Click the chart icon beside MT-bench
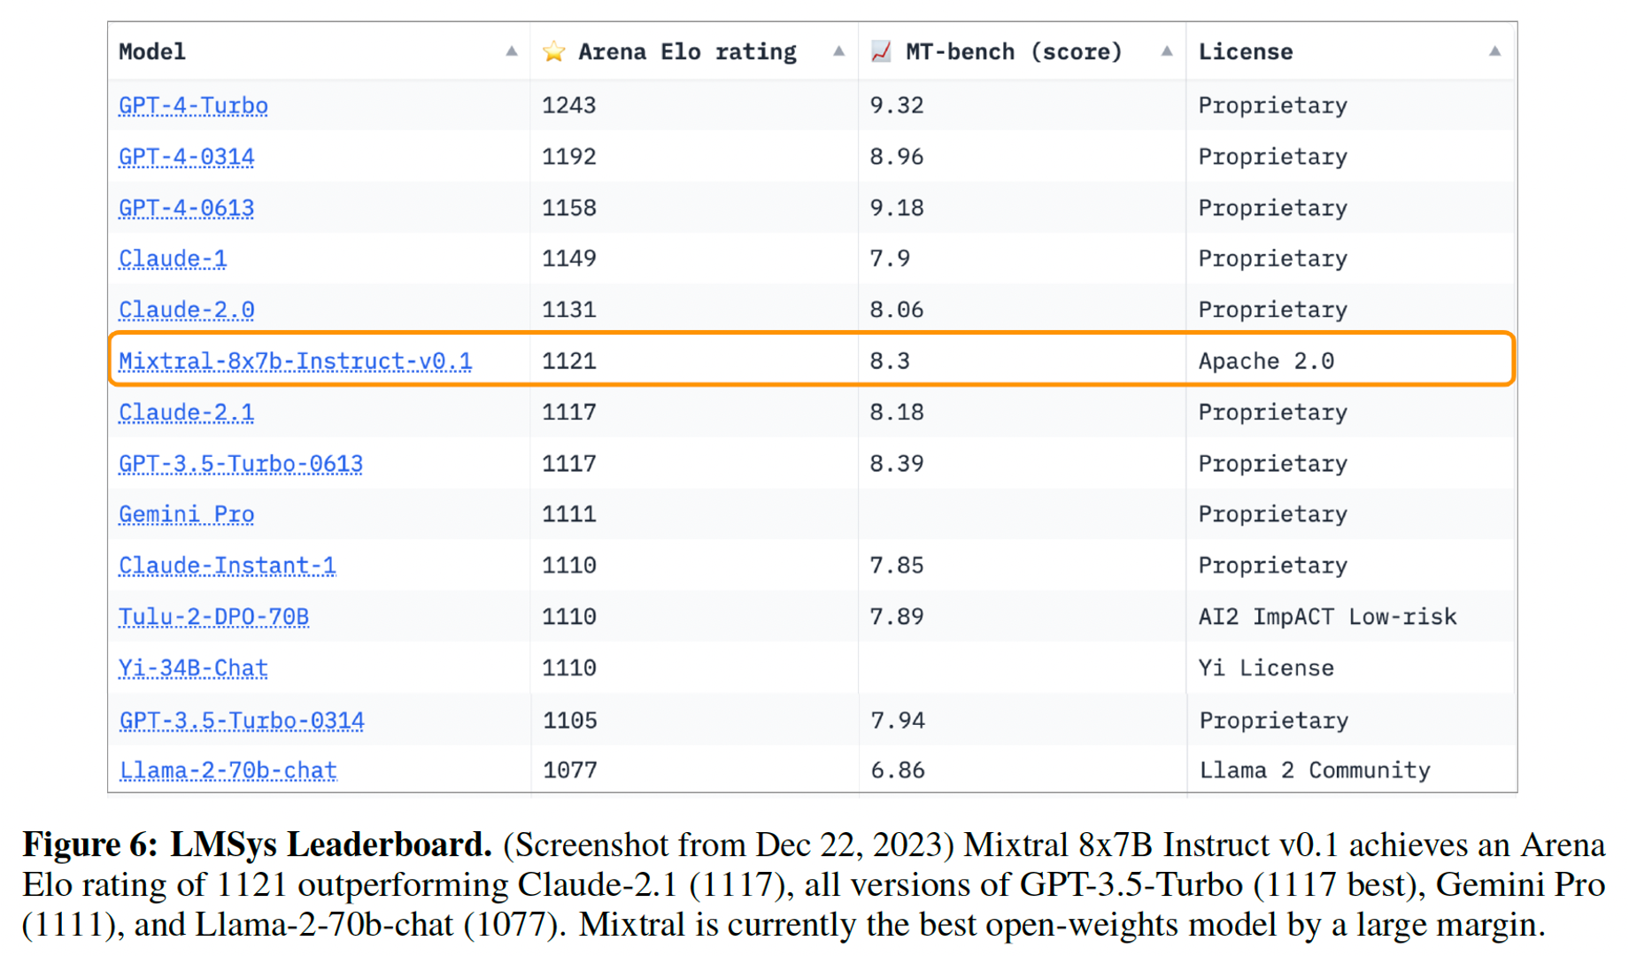Image resolution: width=1629 pixels, height=956 pixels. (x=881, y=52)
